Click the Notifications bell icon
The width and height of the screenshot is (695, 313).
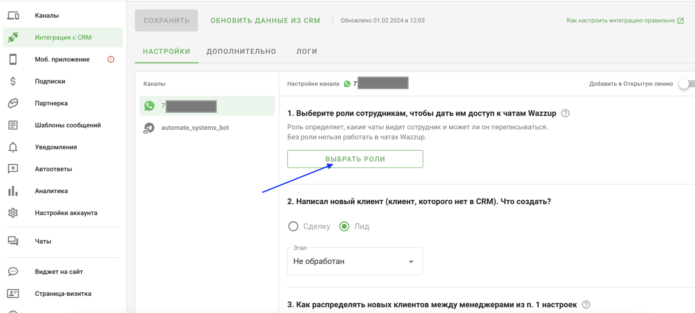click(x=13, y=147)
